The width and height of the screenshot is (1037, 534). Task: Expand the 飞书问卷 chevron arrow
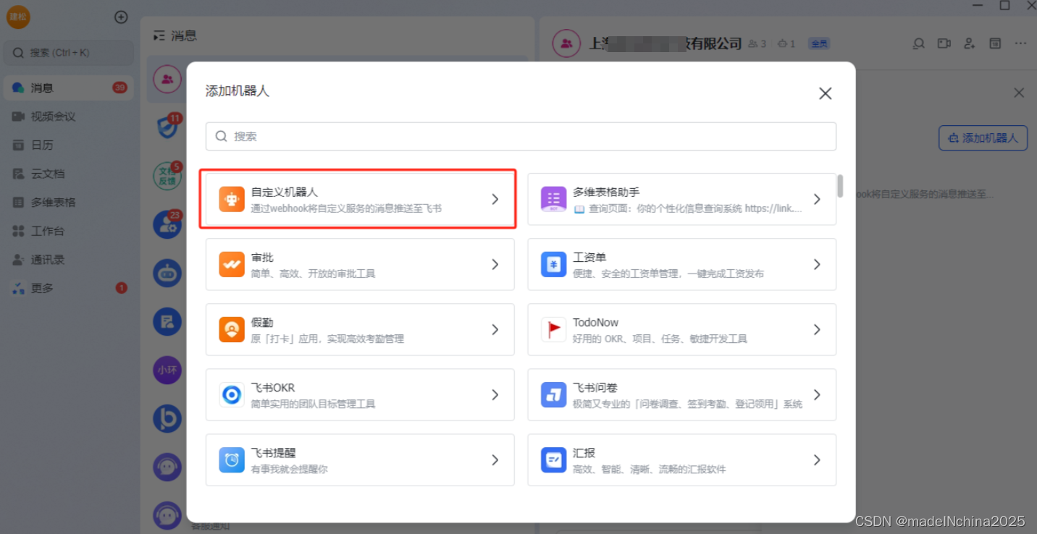point(817,394)
